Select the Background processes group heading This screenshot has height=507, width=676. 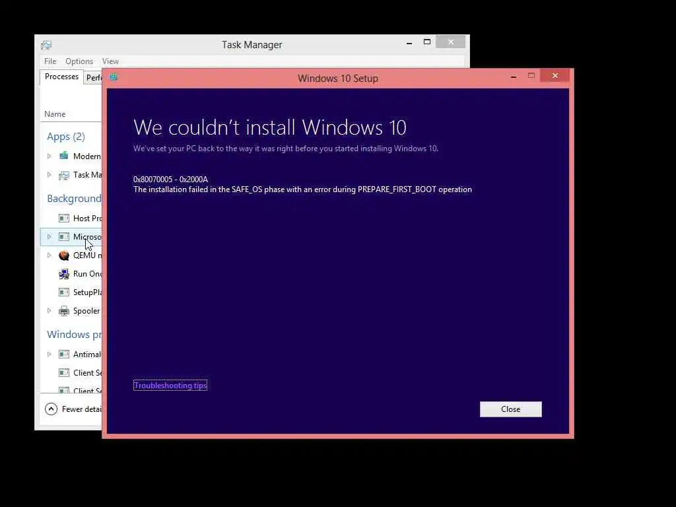[x=74, y=199]
